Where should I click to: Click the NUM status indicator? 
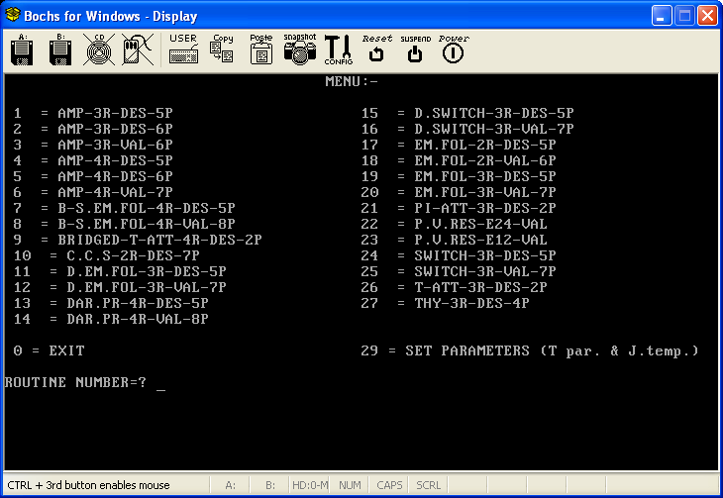point(350,485)
